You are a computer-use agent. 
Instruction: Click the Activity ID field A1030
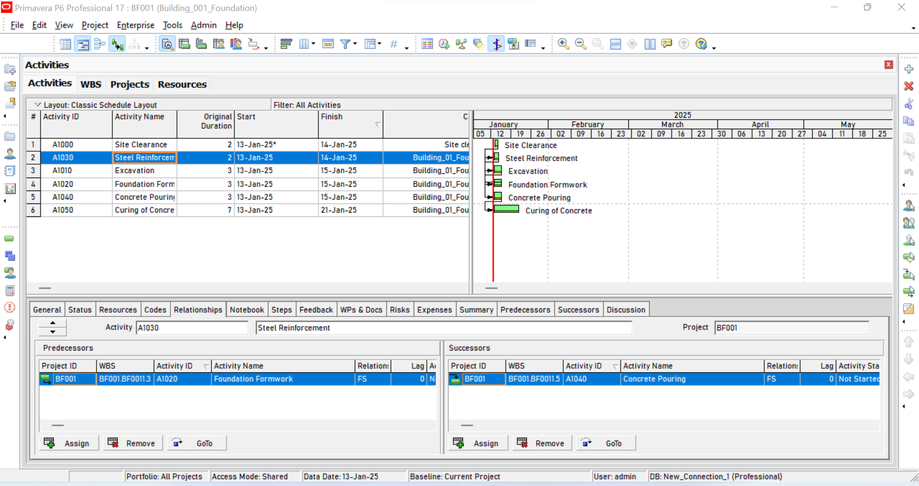coord(192,328)
